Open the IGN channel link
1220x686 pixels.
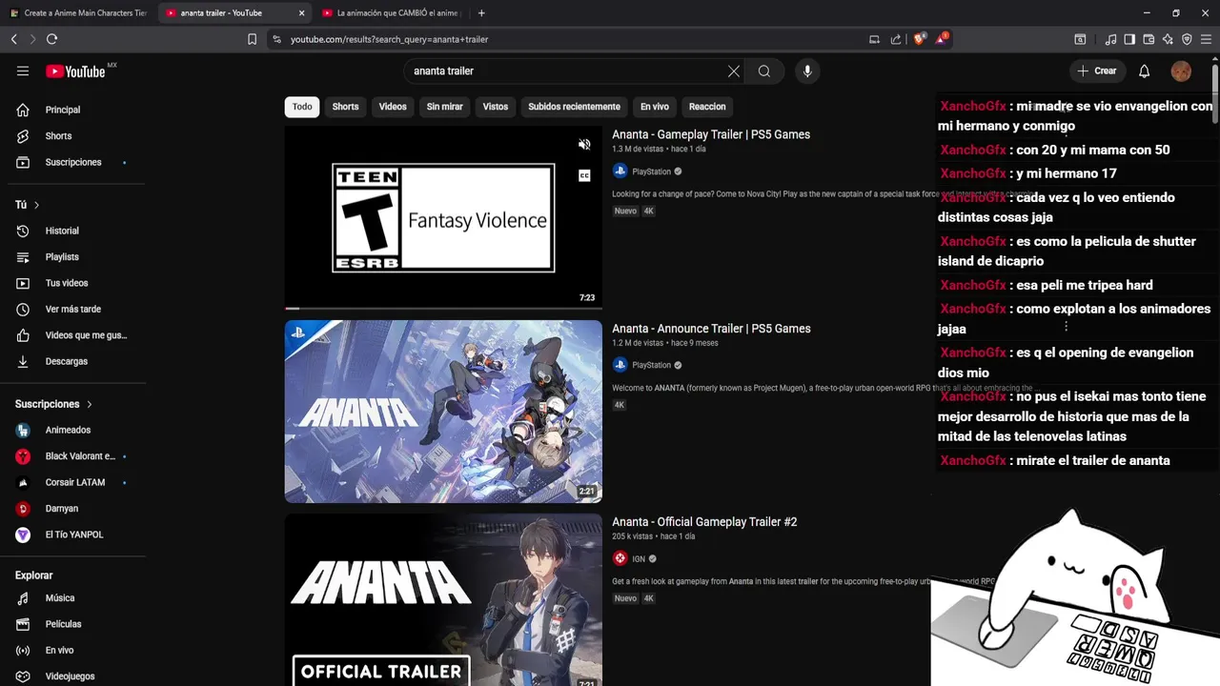(639, 559)
